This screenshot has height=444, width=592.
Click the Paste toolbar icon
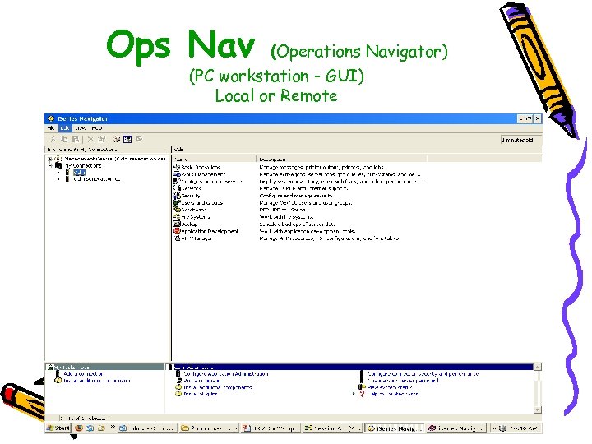click(75, 139)
